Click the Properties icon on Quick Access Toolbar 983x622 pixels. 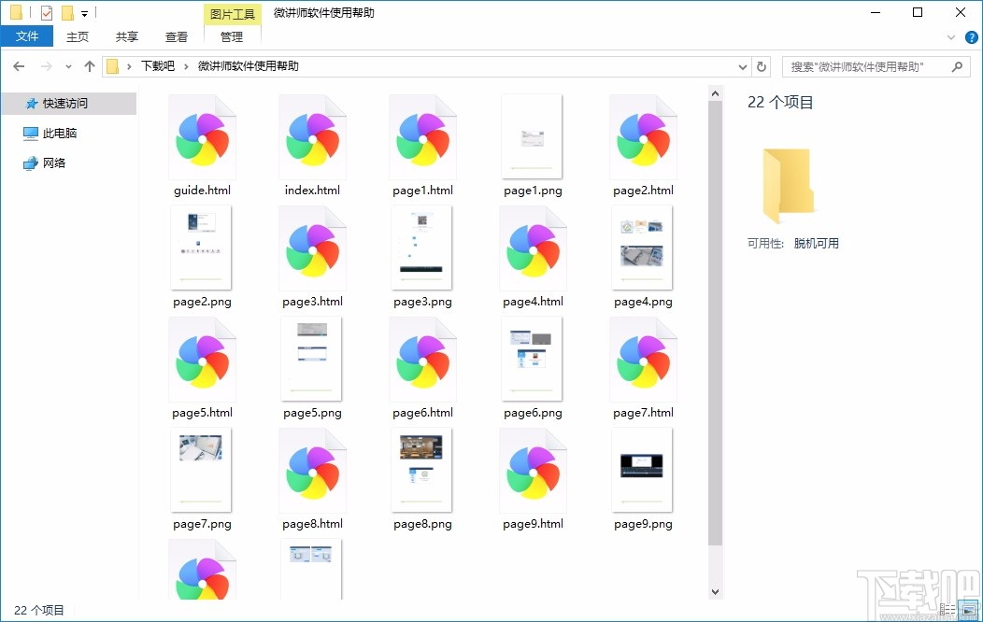(x=46, y=12)
